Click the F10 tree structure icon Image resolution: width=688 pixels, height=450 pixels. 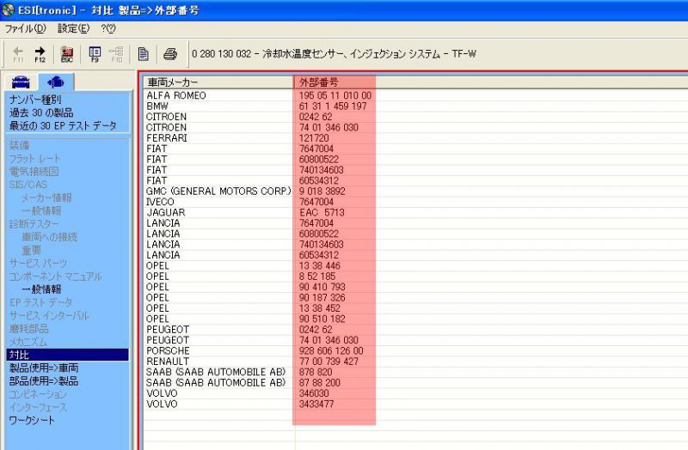point(116,53)
